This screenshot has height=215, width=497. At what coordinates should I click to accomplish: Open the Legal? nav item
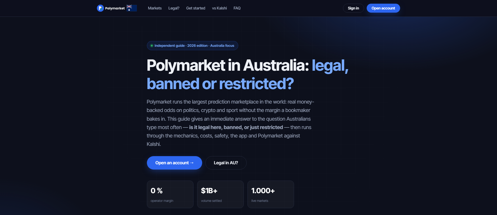[x=174, y=8]
